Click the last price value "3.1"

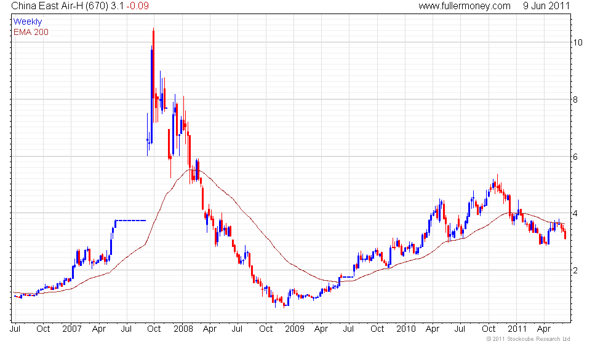[x=118, y=6]
